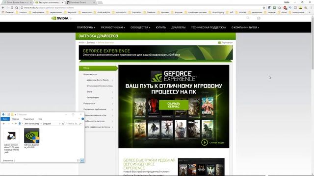Click the LT extension icon in Chrome

pyautogui.click(x=269, y=8)
